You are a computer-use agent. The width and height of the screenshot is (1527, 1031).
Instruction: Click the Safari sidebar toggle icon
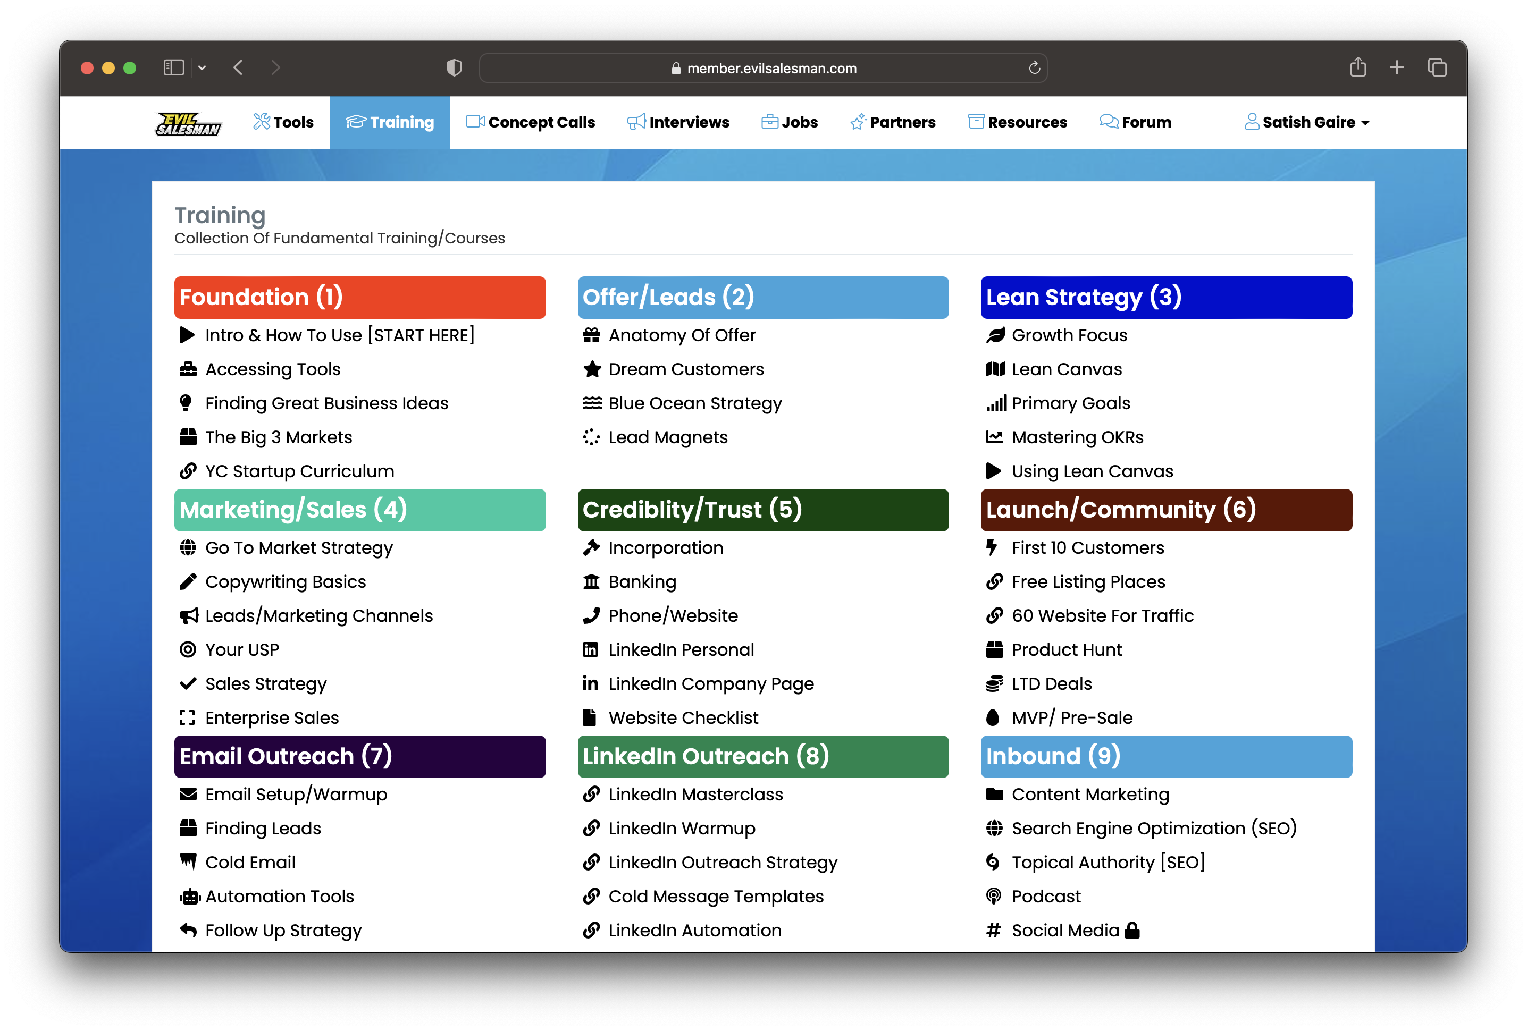tap(173, 67)
